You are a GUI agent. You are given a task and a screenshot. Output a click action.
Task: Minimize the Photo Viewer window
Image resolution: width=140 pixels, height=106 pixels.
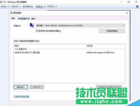click(x=121, y=2)
